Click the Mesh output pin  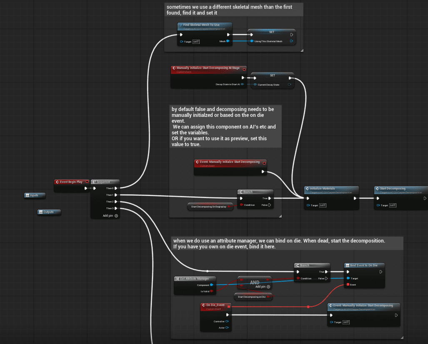228,41
